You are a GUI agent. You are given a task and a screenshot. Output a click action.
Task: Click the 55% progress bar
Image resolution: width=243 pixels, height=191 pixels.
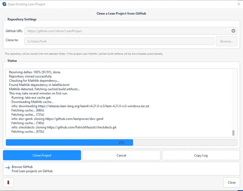121,143
